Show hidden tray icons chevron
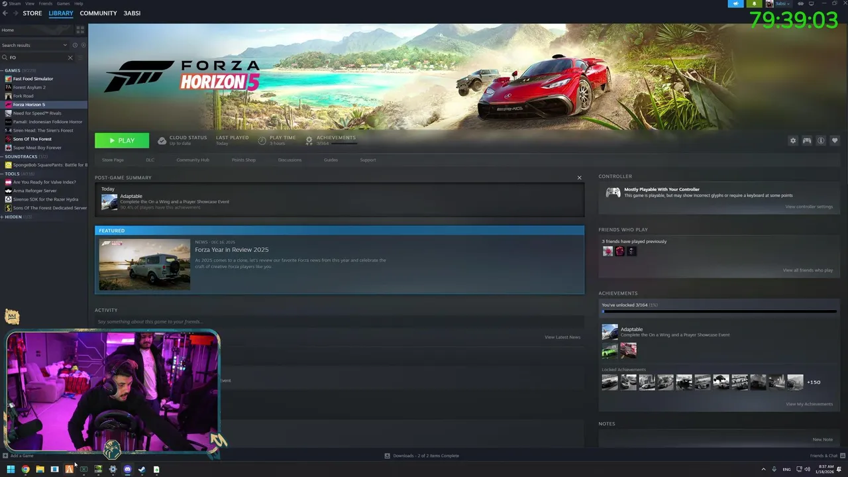 (x=763, y=470)
